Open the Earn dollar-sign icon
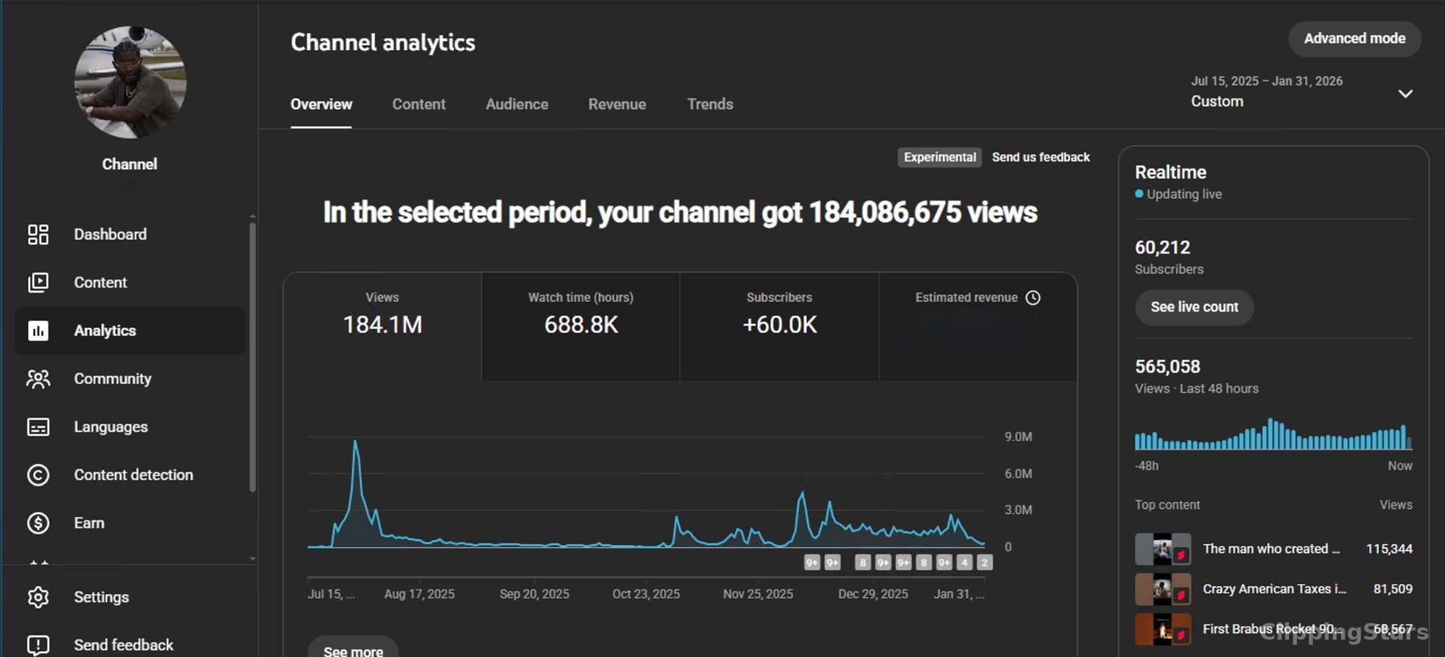This screenshot has height=657, width=1445. point(38,523)
